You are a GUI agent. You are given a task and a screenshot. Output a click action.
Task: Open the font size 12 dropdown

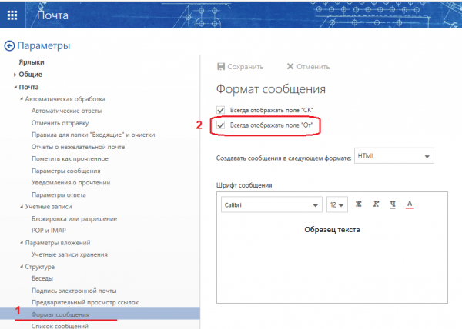click(337, 204)
